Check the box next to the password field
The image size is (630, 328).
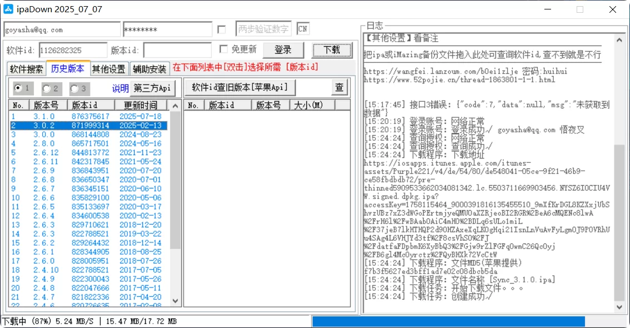tap(220, 28)
